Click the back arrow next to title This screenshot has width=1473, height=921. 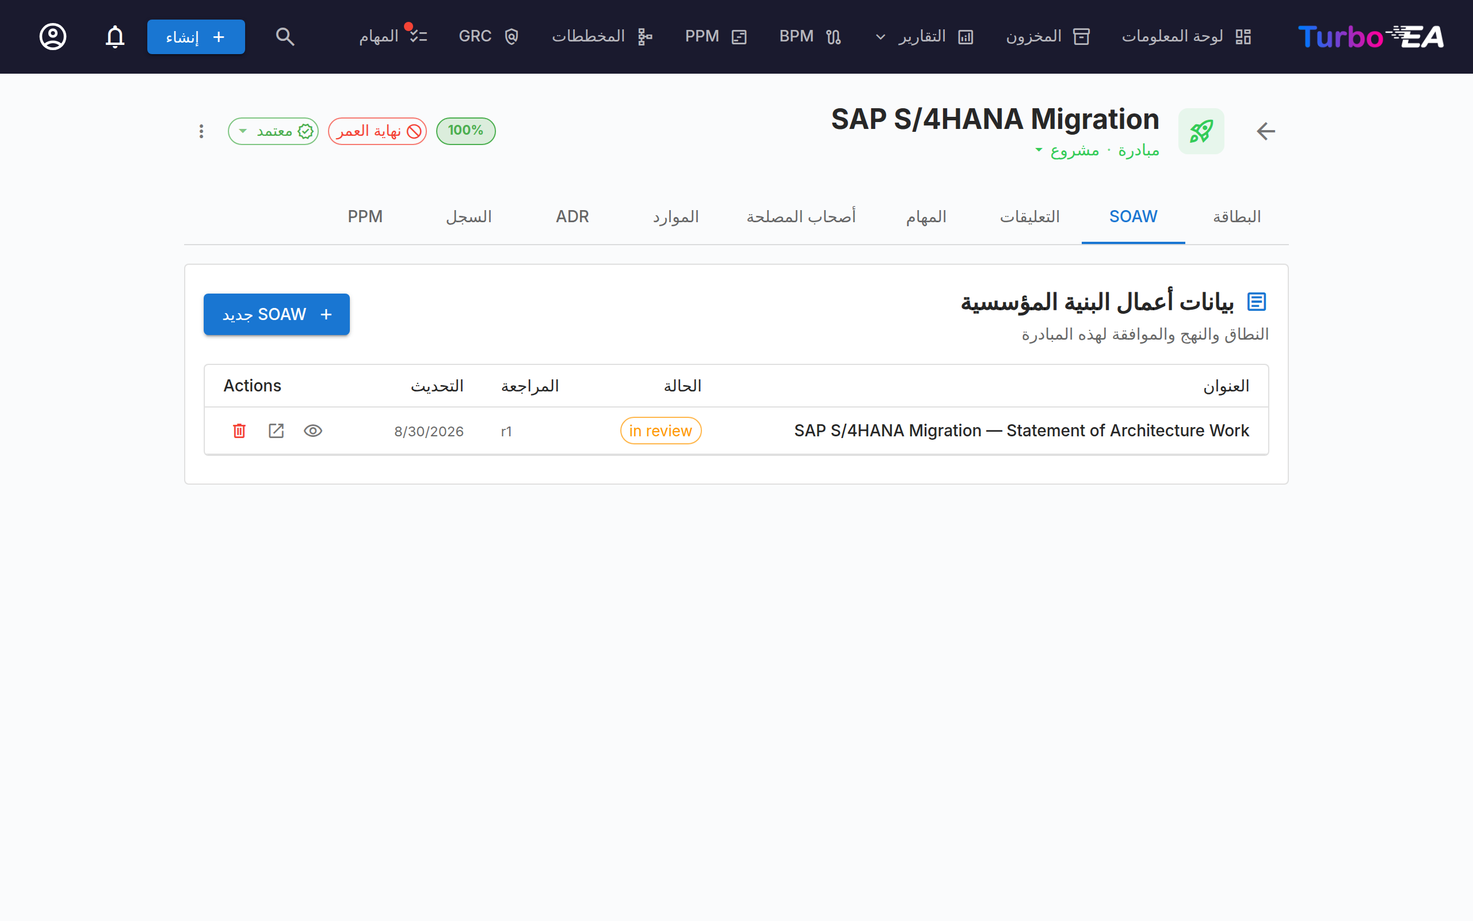click(1265, 131)
